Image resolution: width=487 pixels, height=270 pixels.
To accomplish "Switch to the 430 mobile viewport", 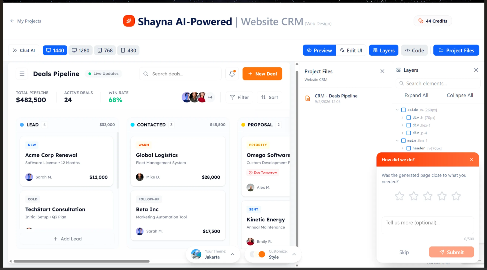I will [x=128, y=50].
